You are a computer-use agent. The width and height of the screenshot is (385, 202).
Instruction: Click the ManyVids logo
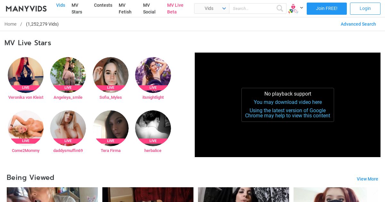click(26, 9)
